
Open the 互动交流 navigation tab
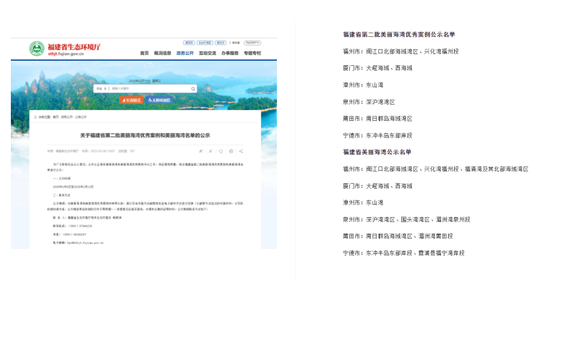pos(207,53)
